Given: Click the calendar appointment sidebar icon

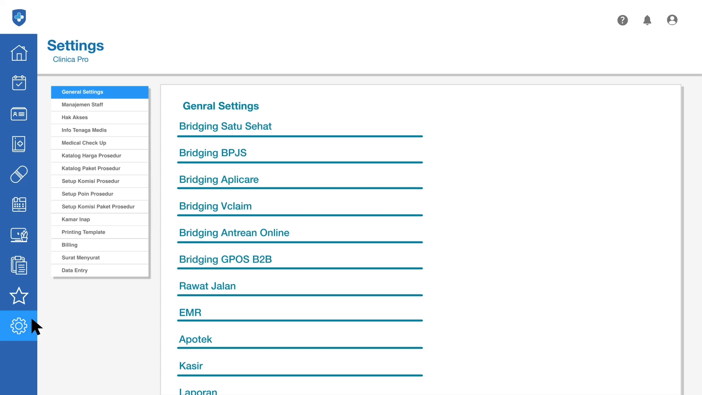Looking at the screenshot, I should click(19, 83).
